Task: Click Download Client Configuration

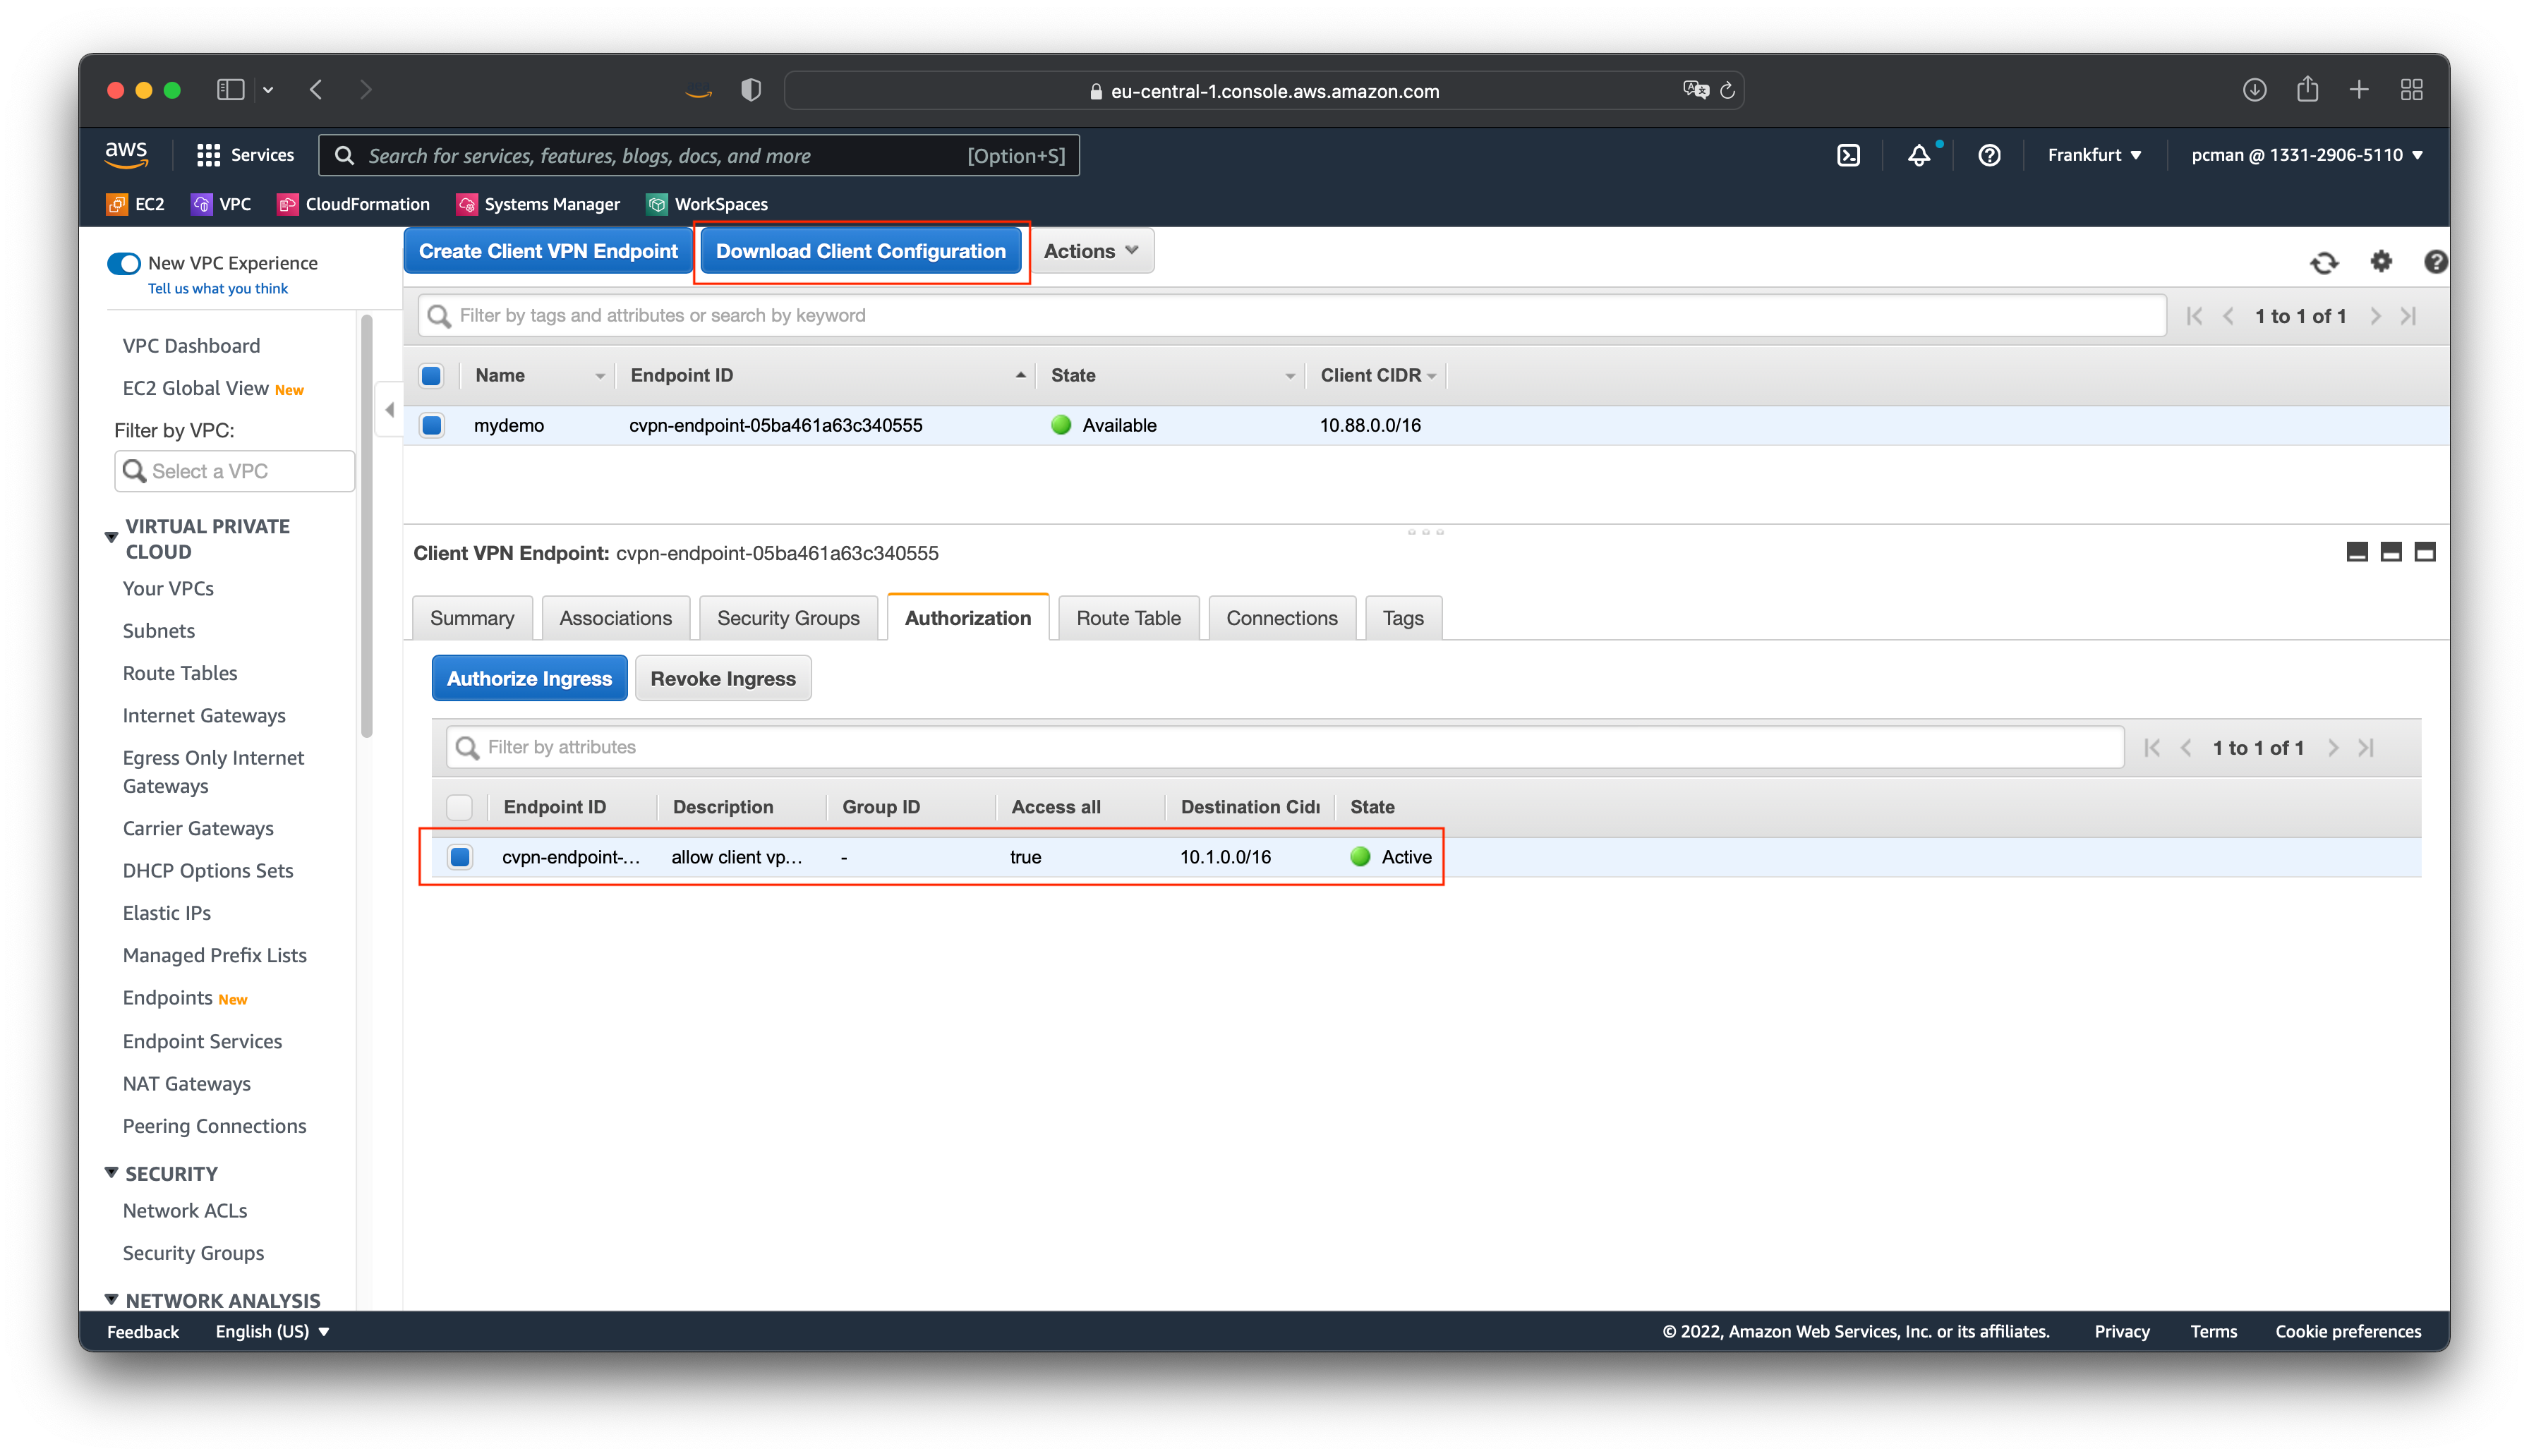Action: (x=860, y=251)
